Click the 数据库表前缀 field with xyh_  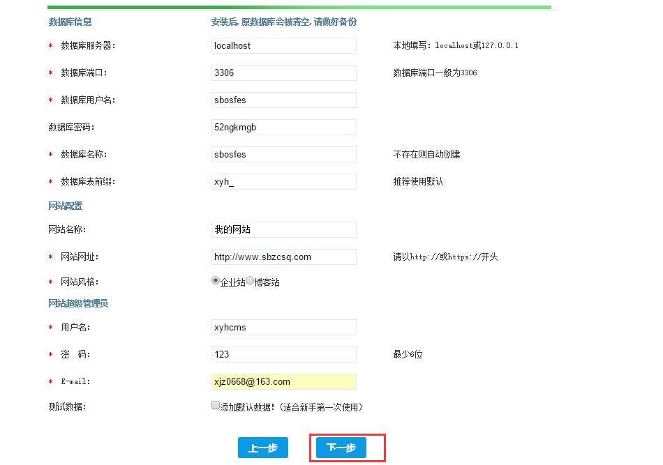click(283, 181)
